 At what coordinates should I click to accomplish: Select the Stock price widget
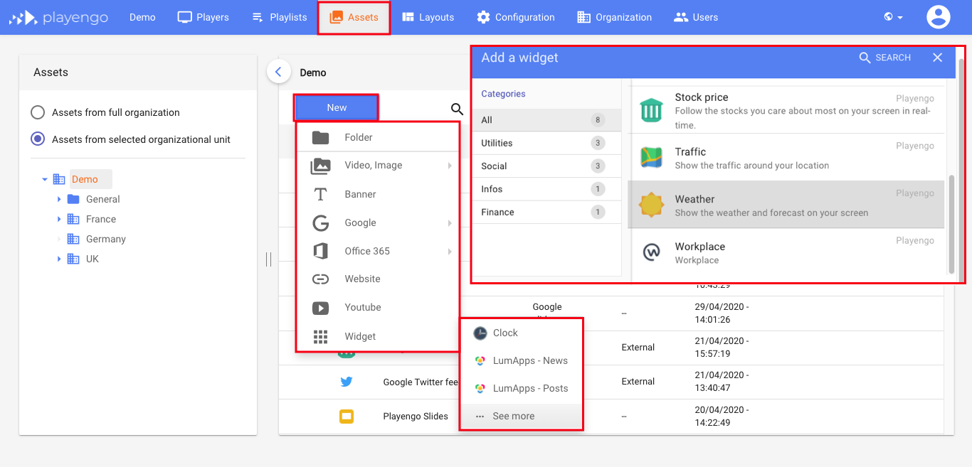click(786, 110)
